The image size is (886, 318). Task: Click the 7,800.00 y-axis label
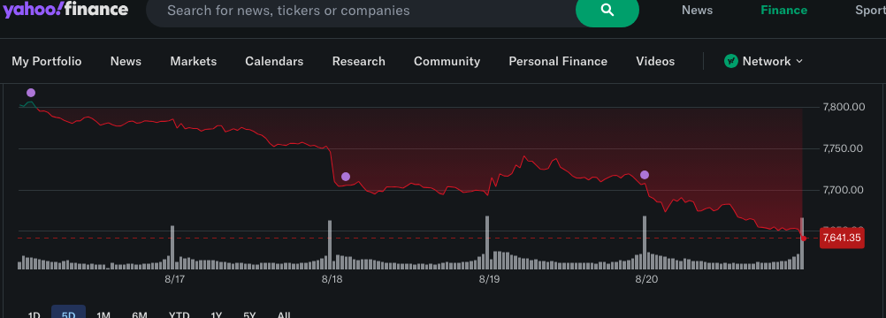tap(844, 107)
